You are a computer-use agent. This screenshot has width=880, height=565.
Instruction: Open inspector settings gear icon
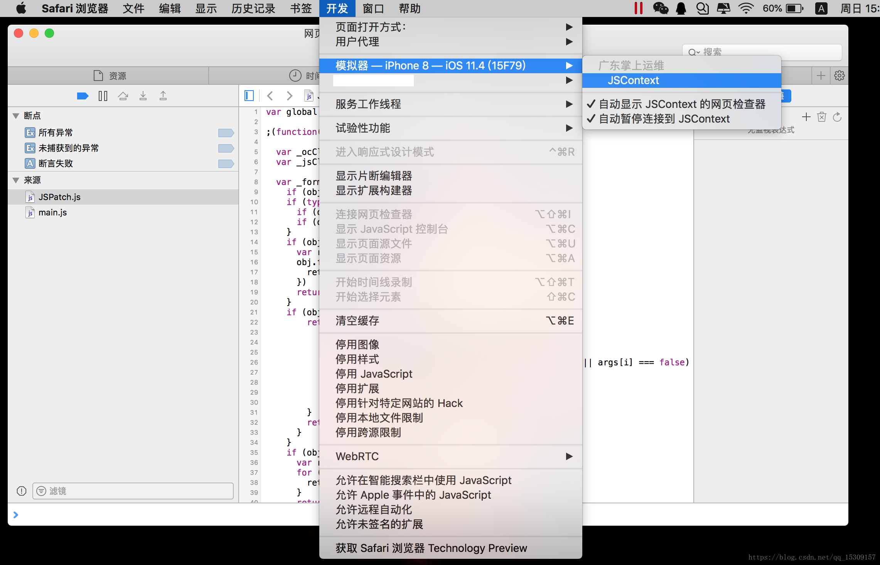point(839,76)
